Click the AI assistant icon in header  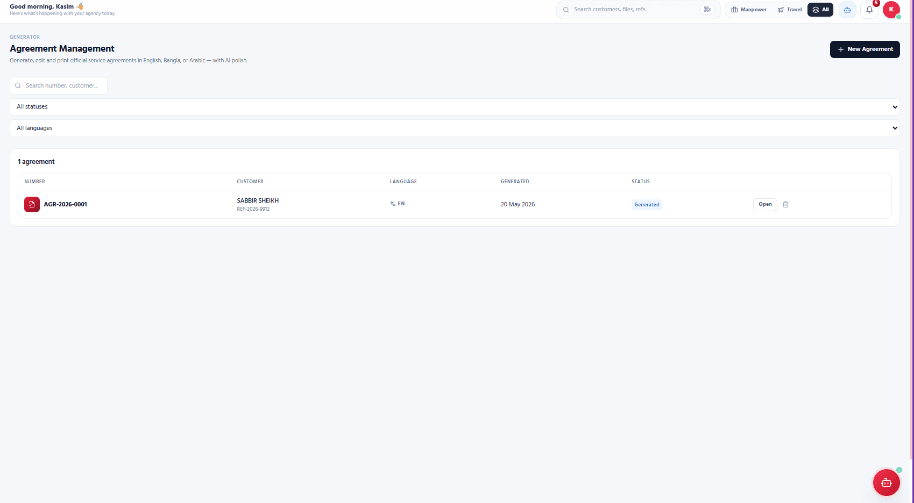pos(847,10)
